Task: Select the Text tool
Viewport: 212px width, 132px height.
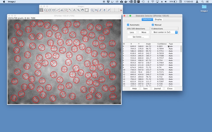Action: click(x=74, y=10)
